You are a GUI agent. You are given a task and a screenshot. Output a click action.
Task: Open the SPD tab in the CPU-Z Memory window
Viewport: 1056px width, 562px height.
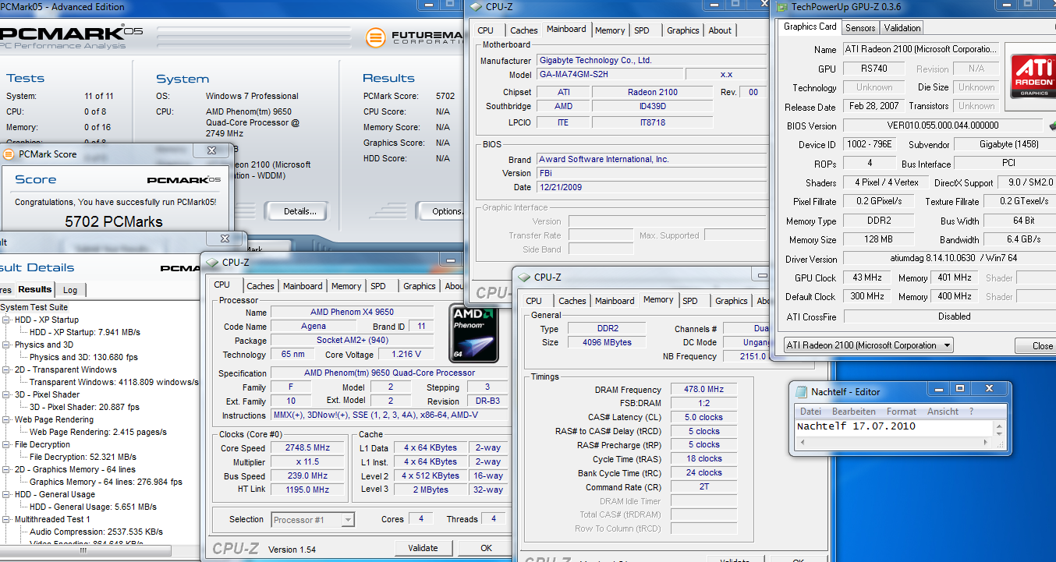[x=690, y=301]
